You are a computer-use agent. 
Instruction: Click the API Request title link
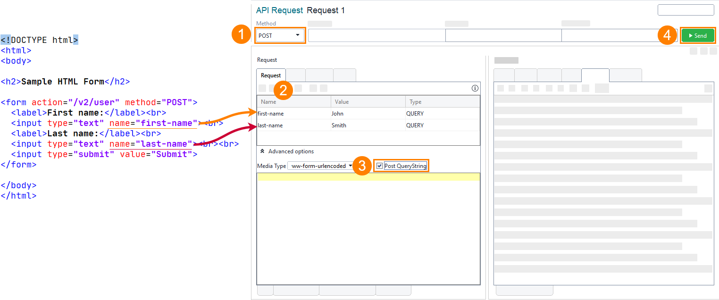[x=279, y=10]
